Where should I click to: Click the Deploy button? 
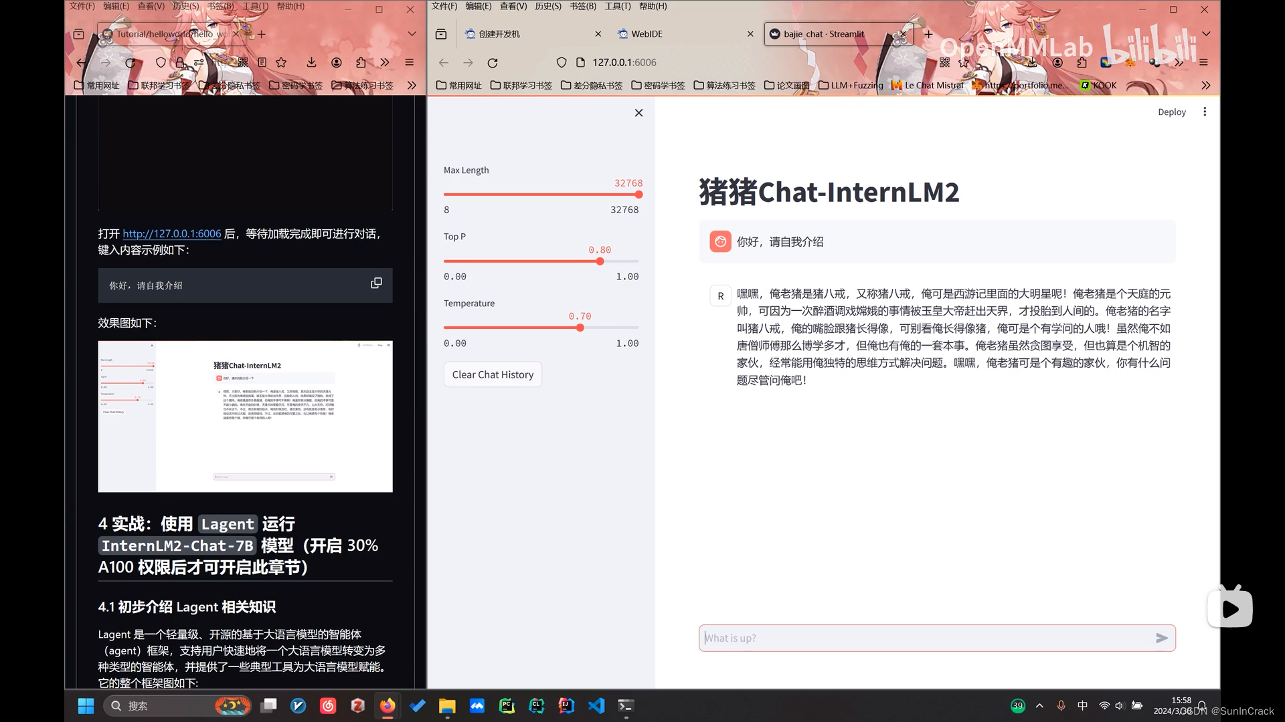pyautogui.click(x=1171, y=112)
